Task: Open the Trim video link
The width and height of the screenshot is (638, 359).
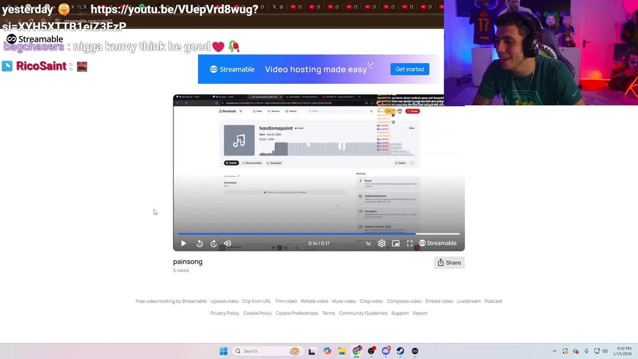Action: click(286, 301)
